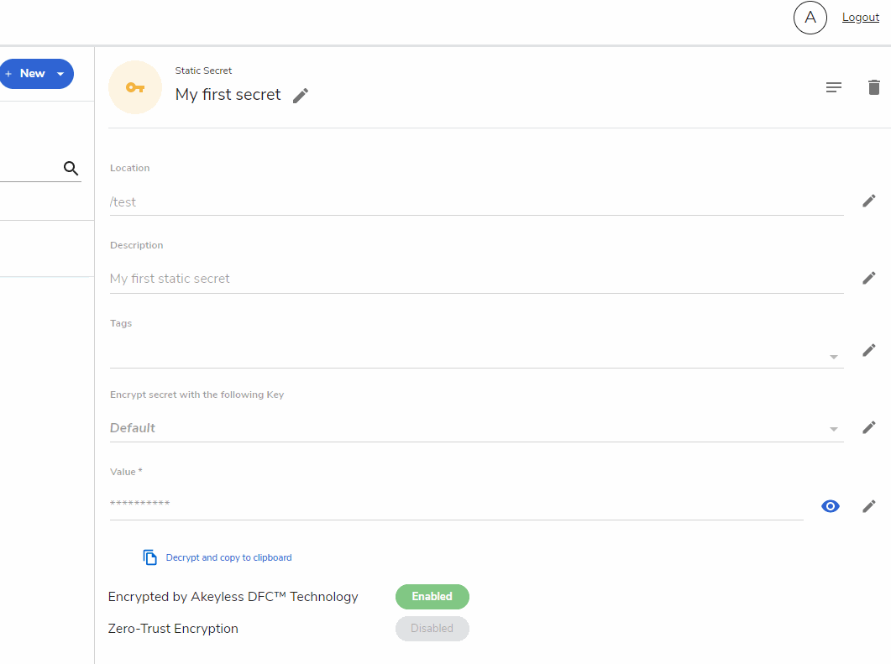
Task: Click the Disabled Zero-Trust badge
Action: (x=432, y=629)
